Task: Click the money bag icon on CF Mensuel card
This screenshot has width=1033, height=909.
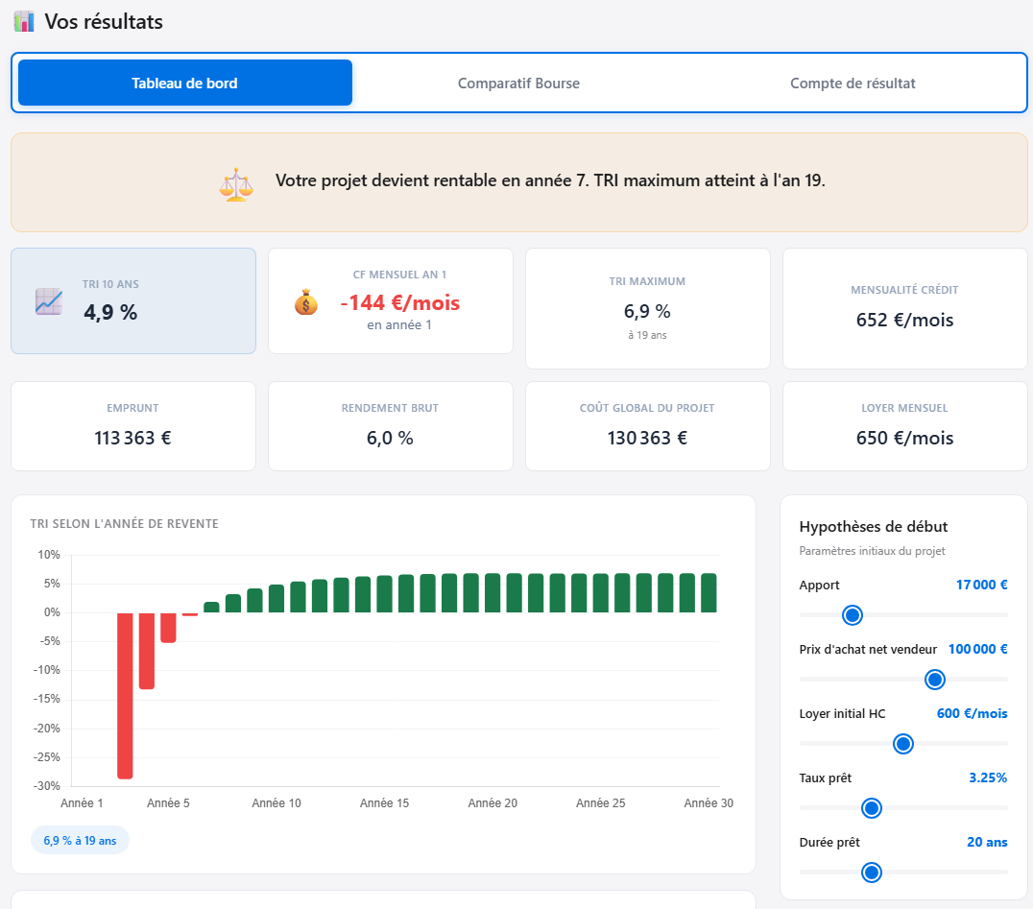Action: coord(306,302)
